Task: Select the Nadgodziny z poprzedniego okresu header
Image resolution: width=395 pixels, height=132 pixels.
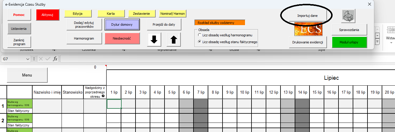Action: (95, 92)
